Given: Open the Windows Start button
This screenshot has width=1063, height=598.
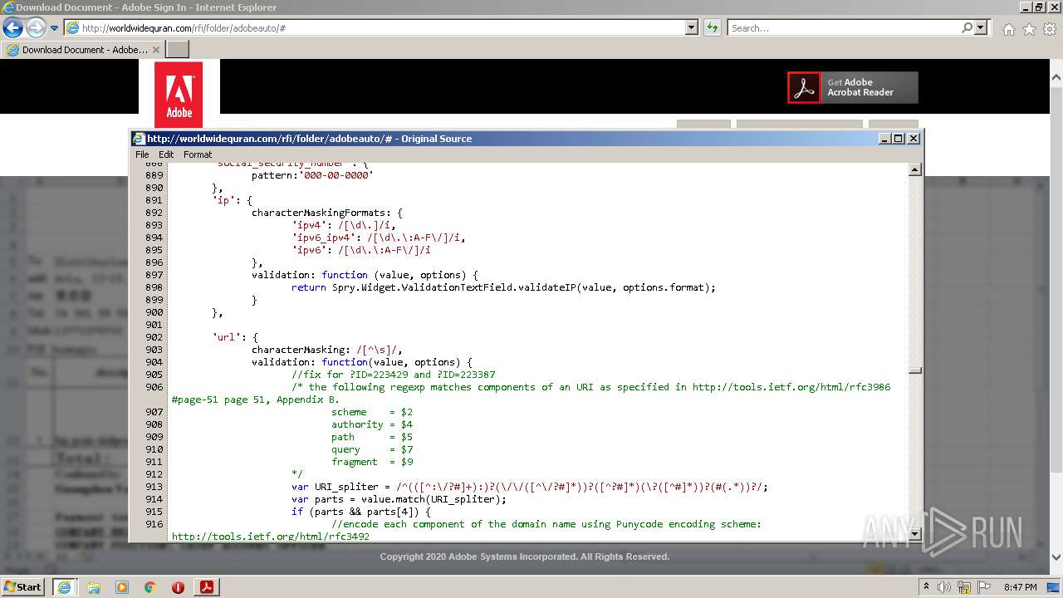Looking at the screenshot, I should tap(22, 586).
